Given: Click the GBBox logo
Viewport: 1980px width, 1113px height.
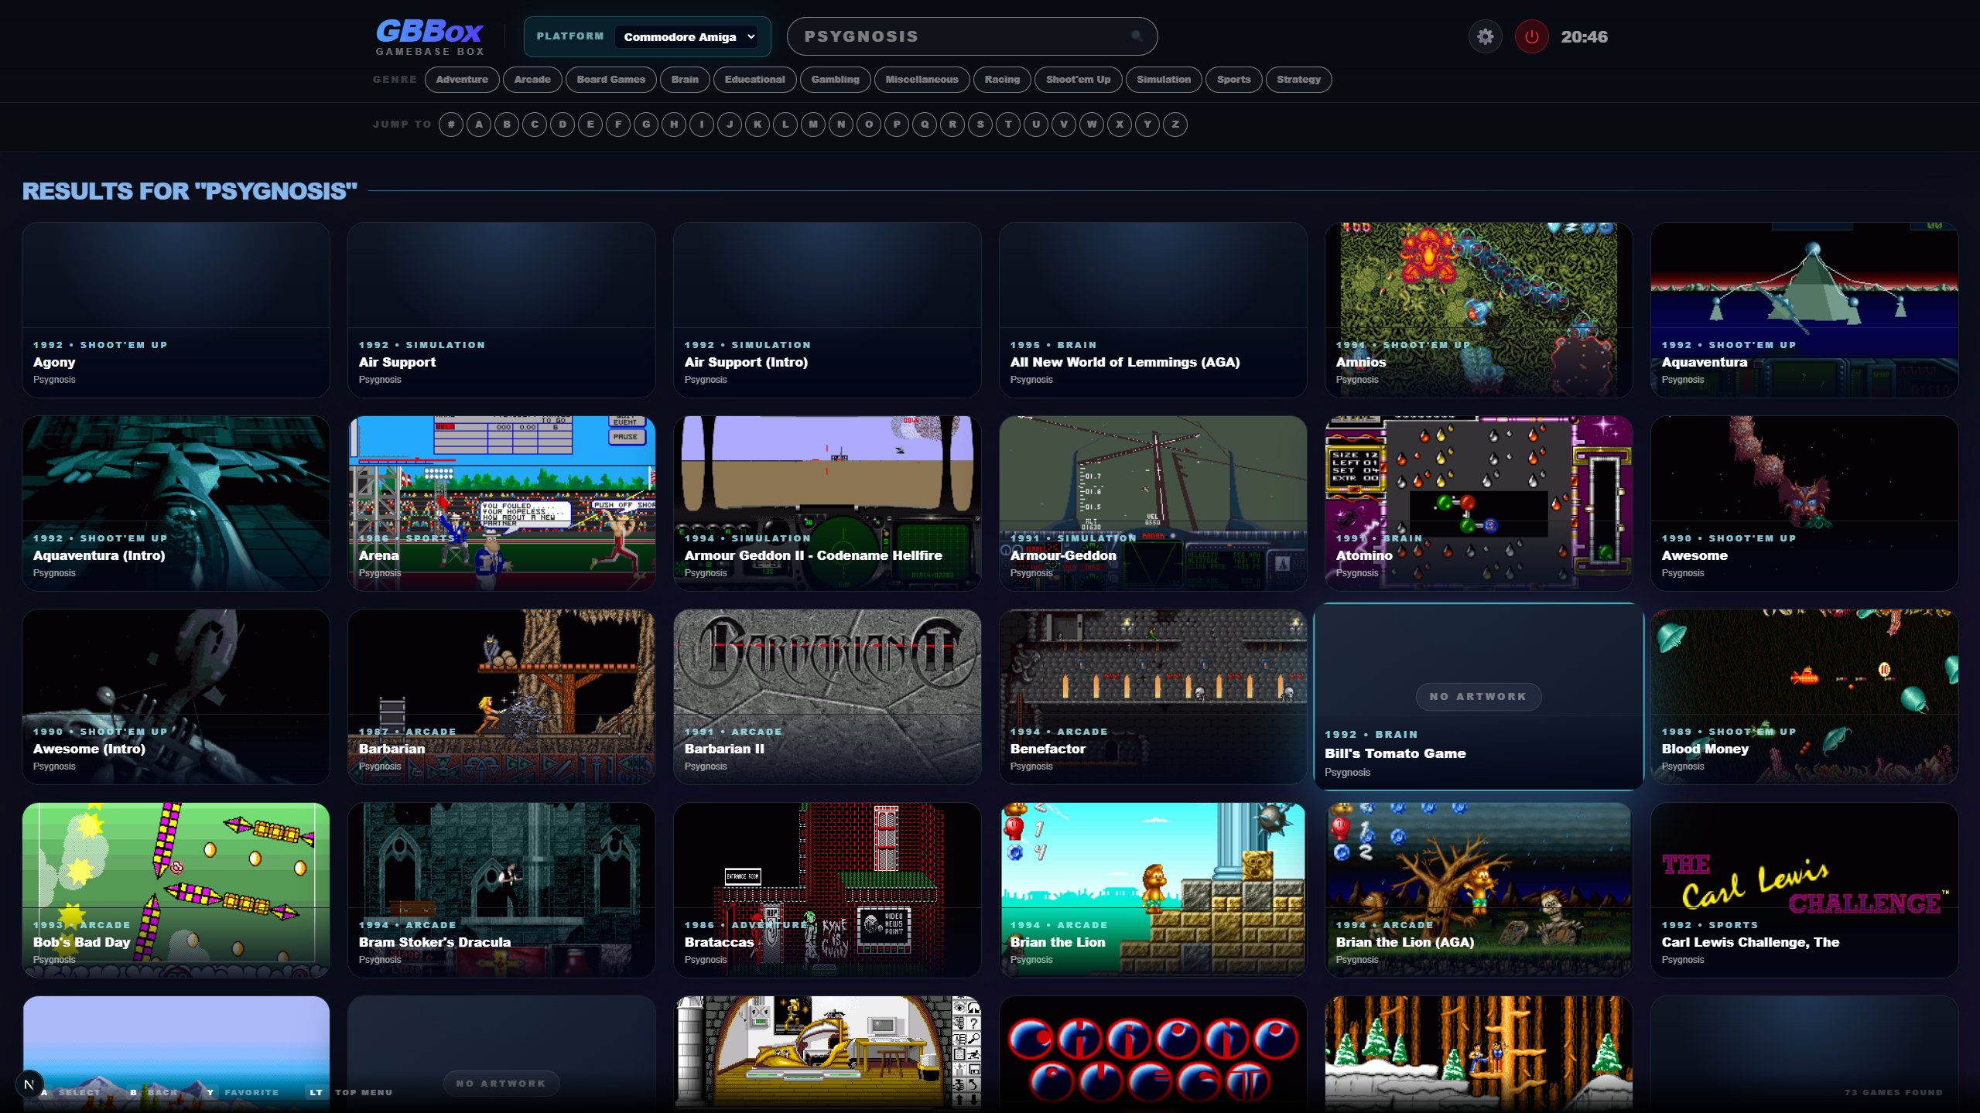Looking at the screenshot, I should pos(429,37).
